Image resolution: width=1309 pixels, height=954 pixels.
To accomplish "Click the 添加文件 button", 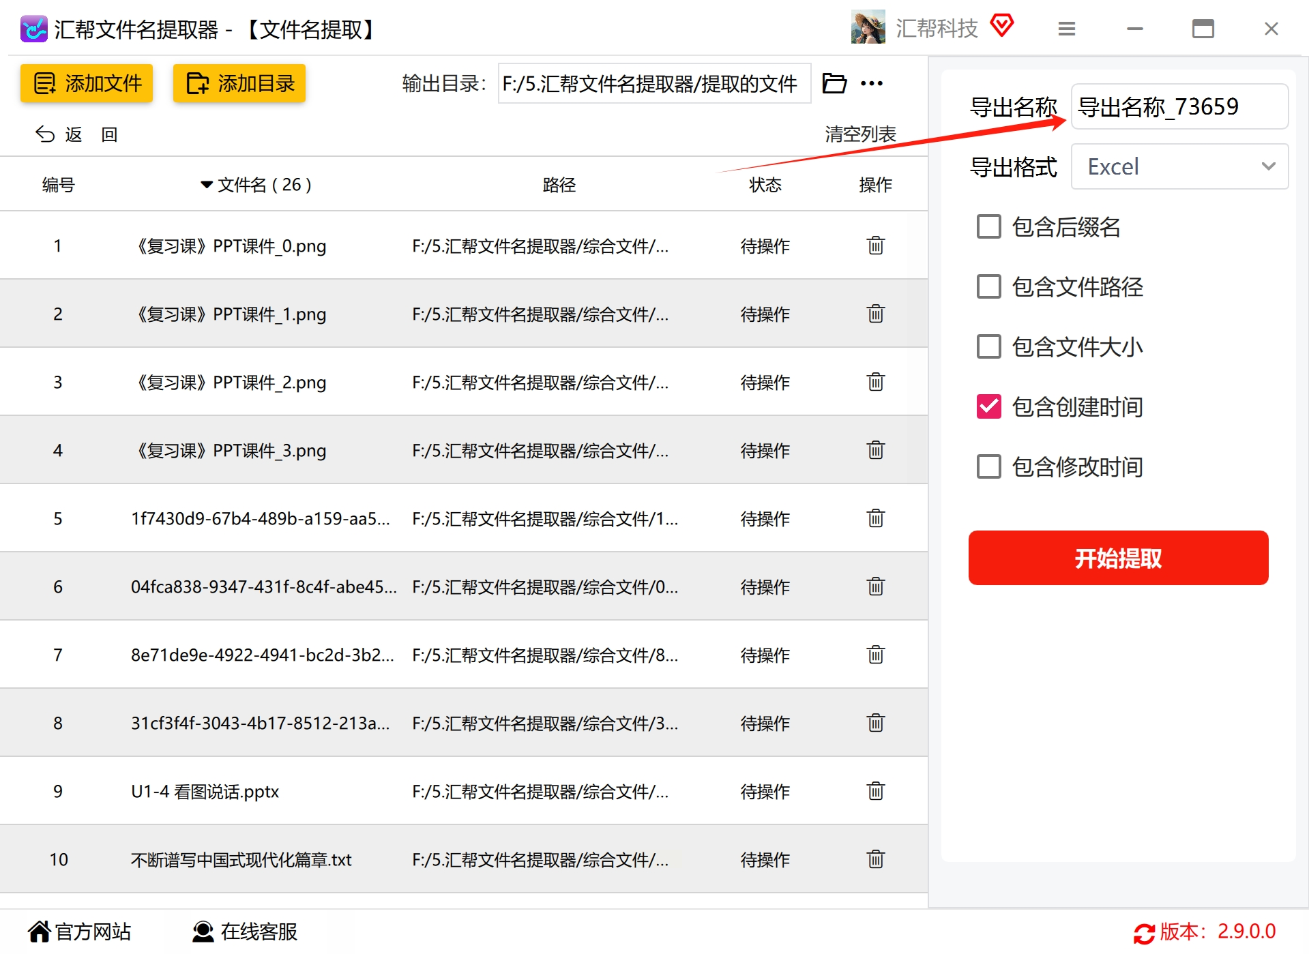I will tap(87, 83).
